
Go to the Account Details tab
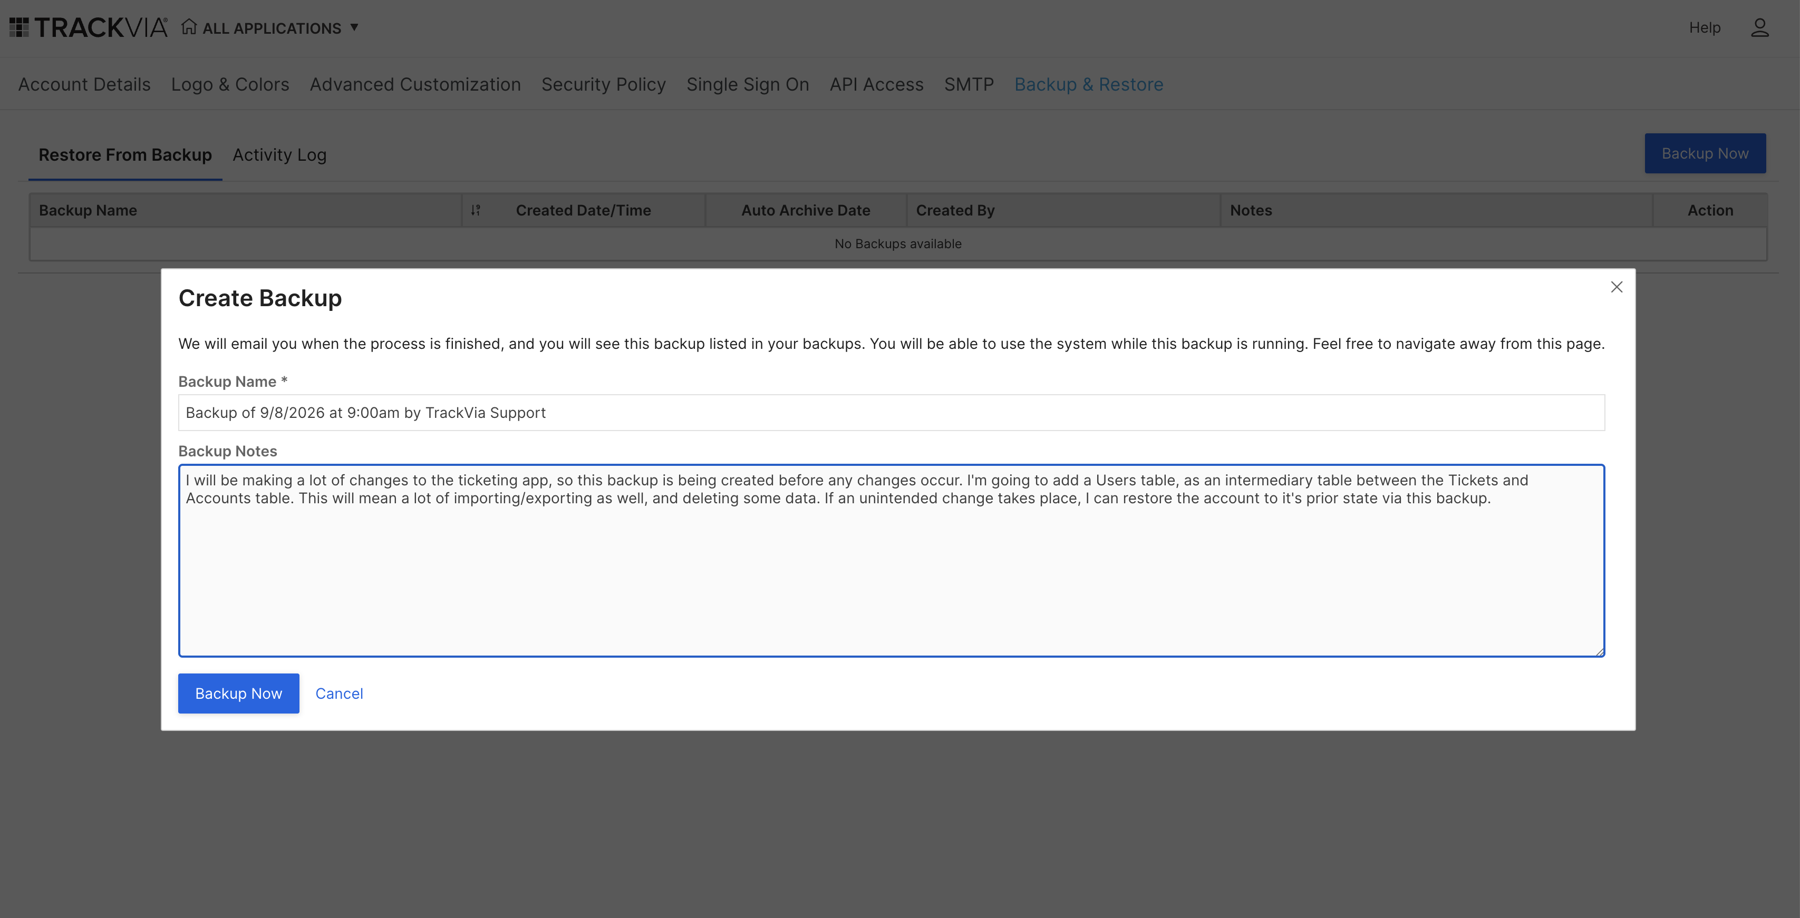(84, 84)
